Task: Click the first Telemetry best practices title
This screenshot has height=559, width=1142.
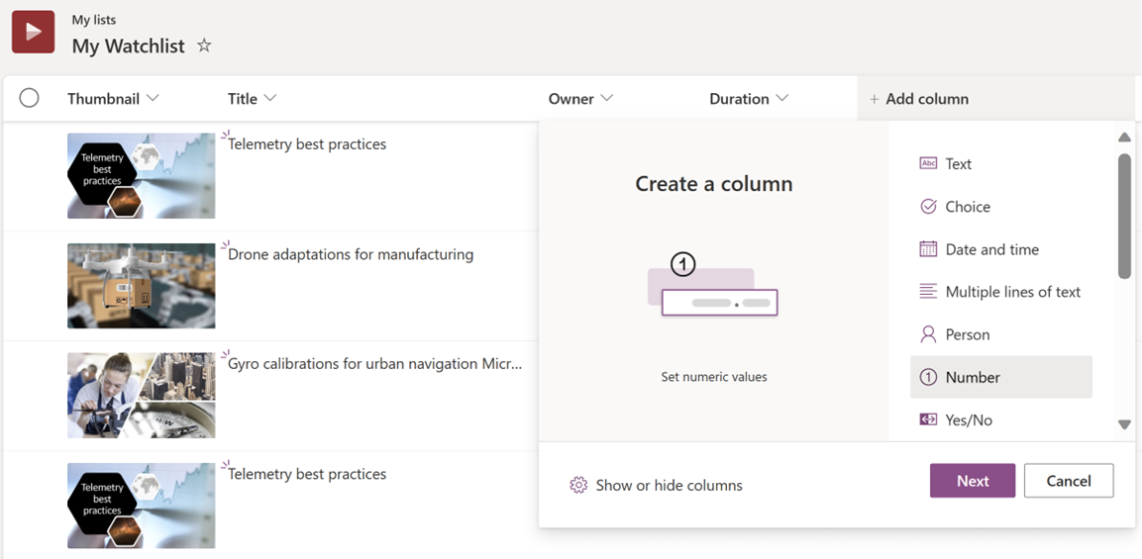Action: point(307,144)
